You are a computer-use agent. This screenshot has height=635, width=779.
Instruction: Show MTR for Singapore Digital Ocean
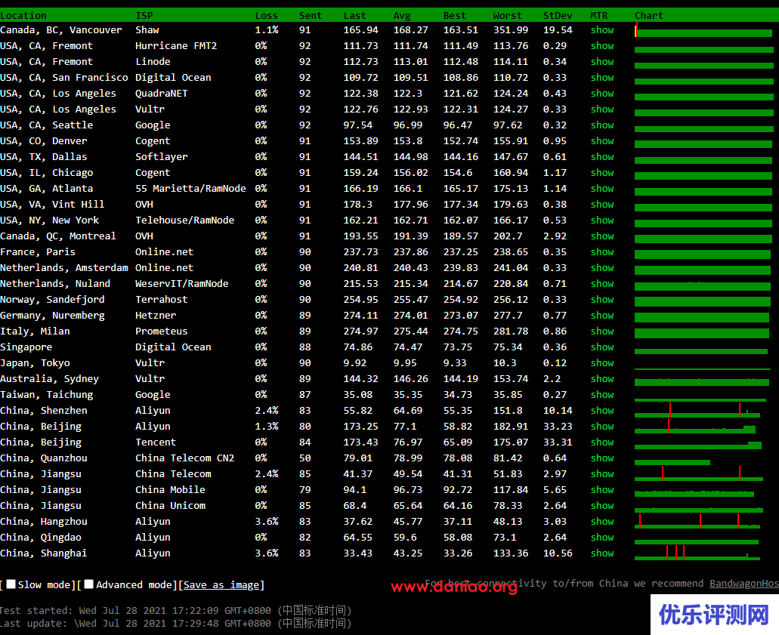pyautogui.click(x=602, y=347)
